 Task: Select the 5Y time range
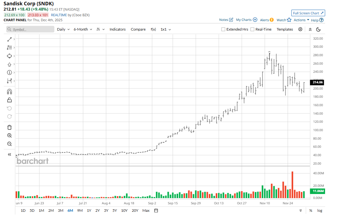(x=115, y=211)
